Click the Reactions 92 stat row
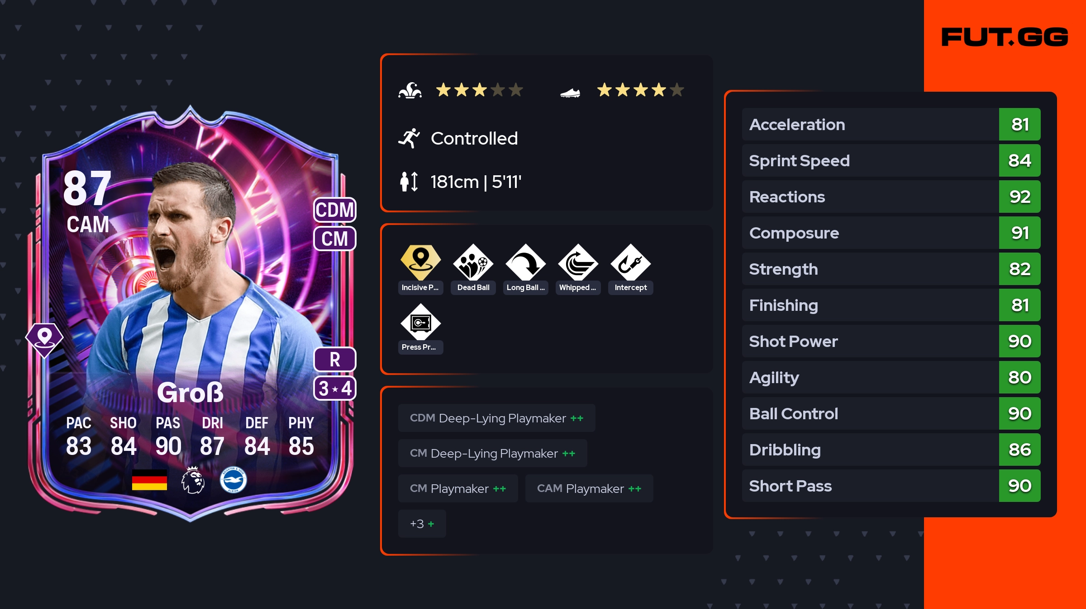This screenshot has height=609, width=1086. pos(891,197)
